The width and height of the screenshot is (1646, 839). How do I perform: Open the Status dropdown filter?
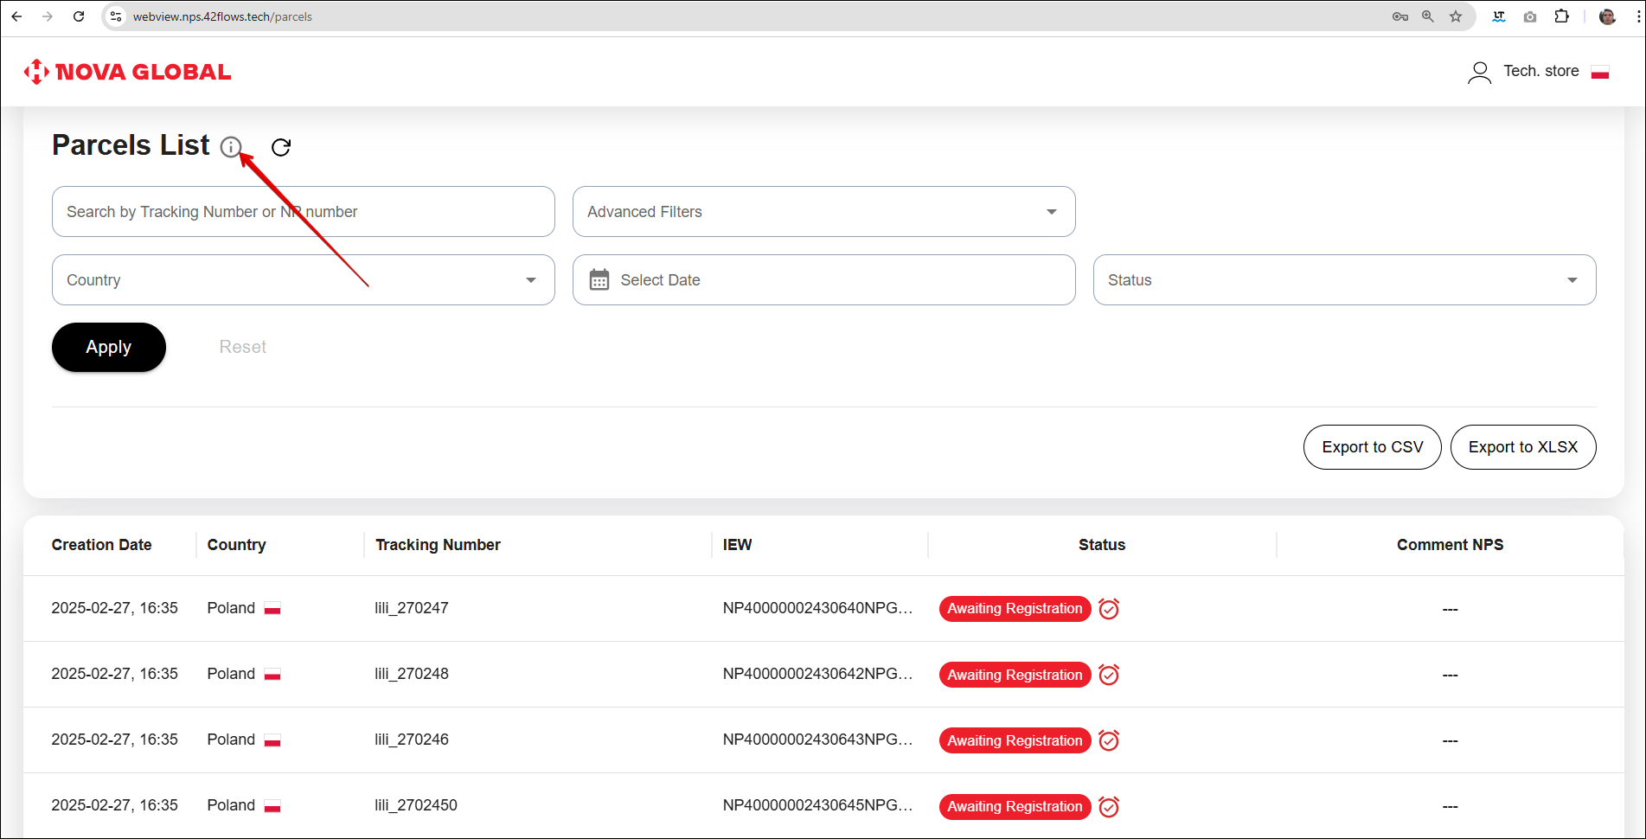(x=1344, y=280)
